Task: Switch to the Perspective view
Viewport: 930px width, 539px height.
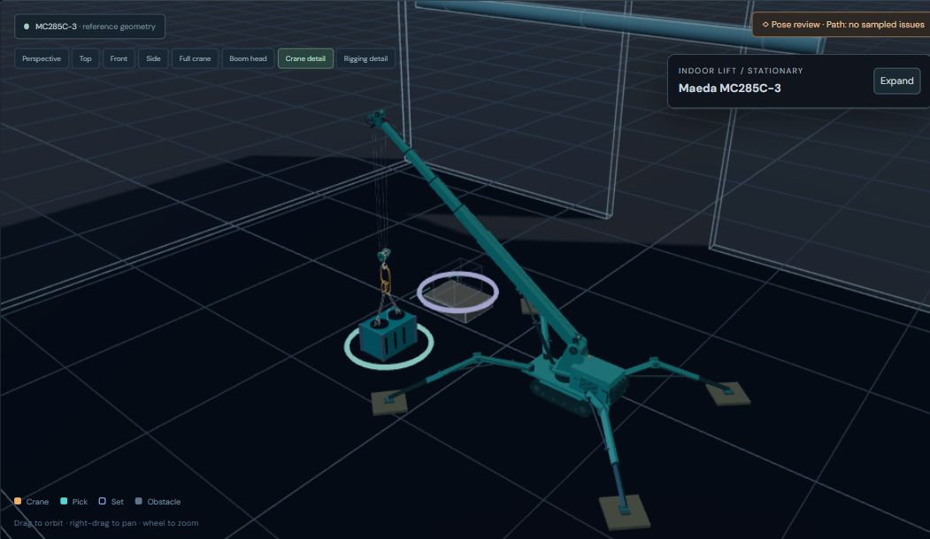Action: pyautogui.click(x=42, y=58)
